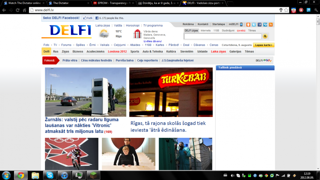Open the orange RSS feed icon
The height and width of the screenshot is (180, 320).
tap(271, 25)
